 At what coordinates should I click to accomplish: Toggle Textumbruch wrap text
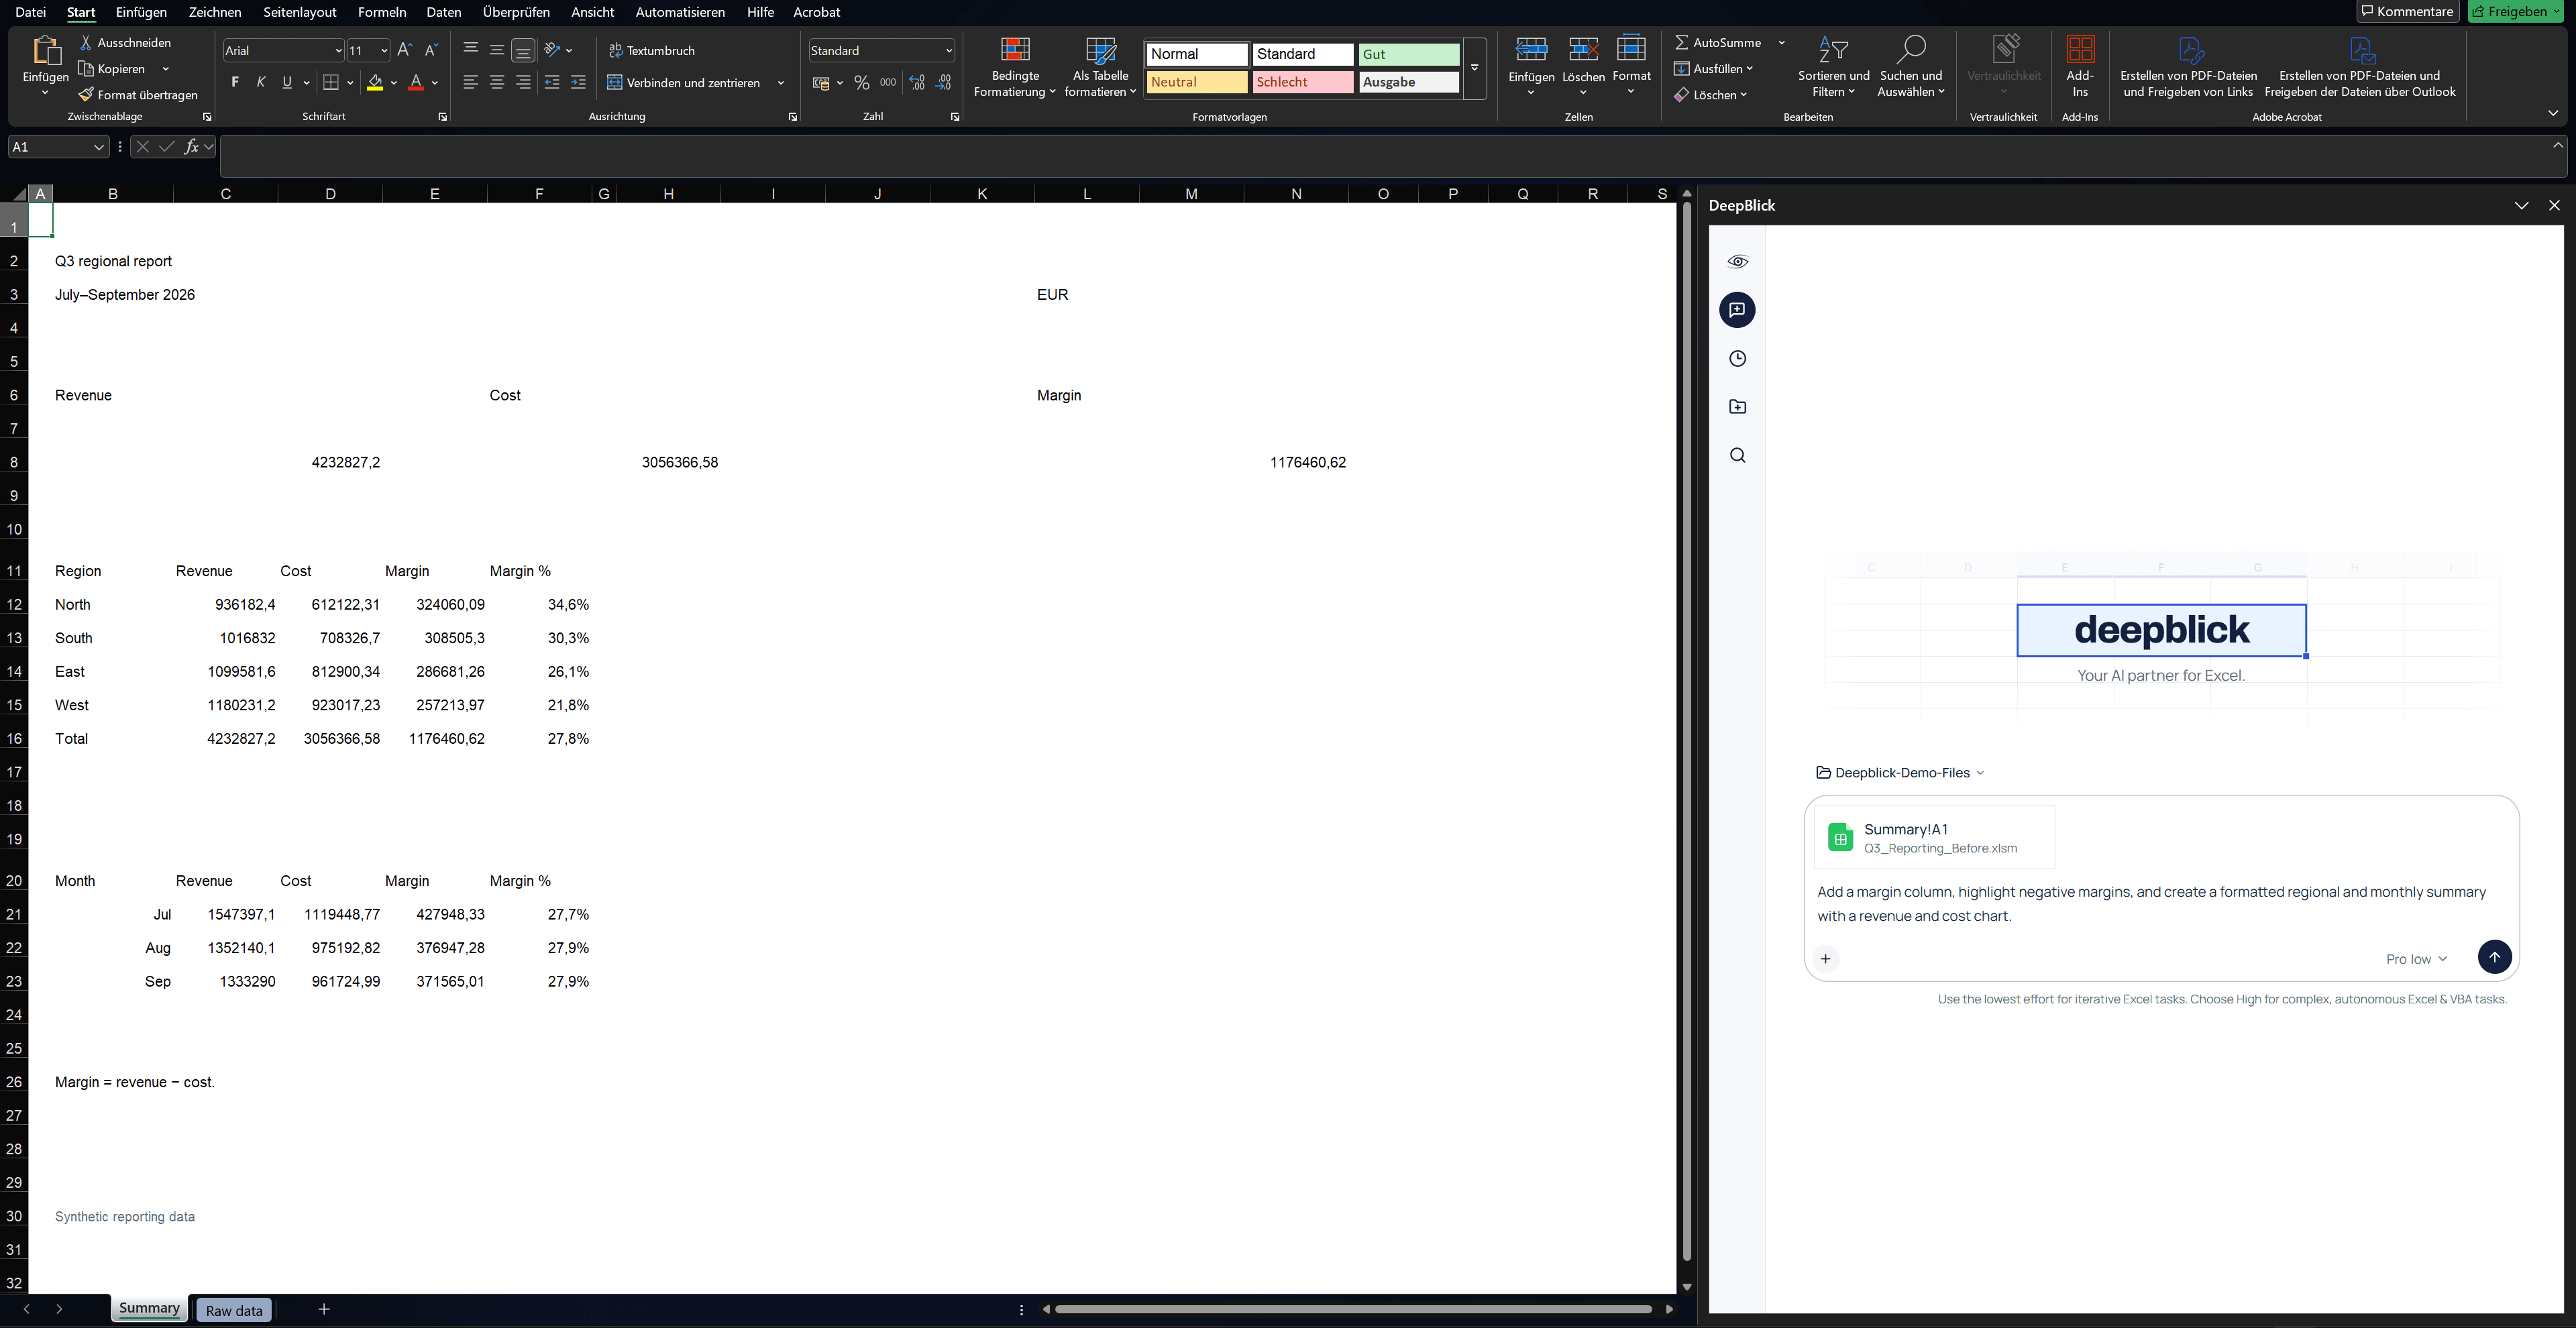651,50
